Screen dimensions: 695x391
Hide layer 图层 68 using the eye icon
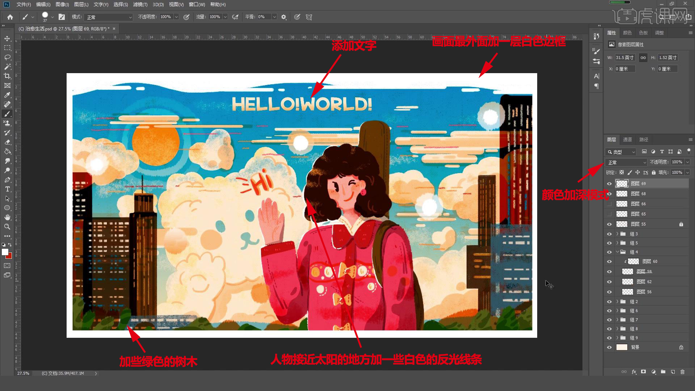tap(609, 194)
